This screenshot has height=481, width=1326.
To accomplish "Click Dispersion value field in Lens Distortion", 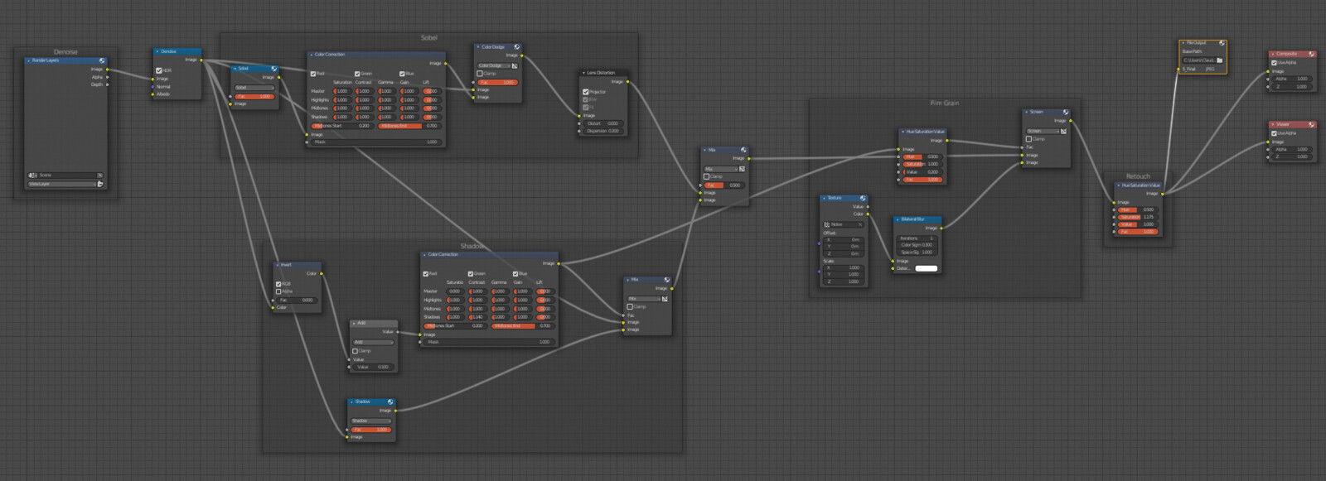I will pos(603,131).
